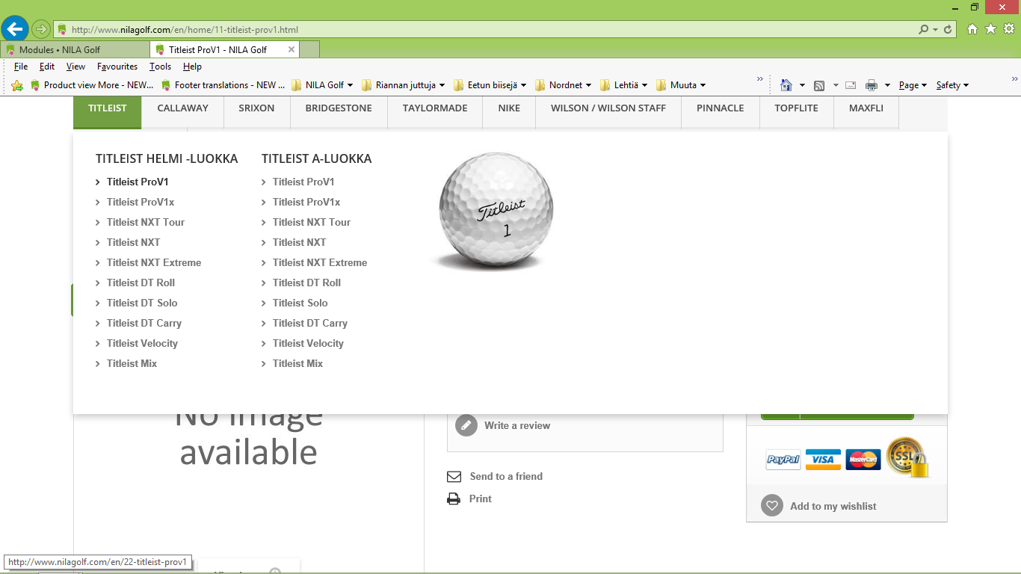1021x574 pixels.
Task: Expand the Eetun biisejä favourites folder
Action: pyautogui.click(x=490, y=85)
